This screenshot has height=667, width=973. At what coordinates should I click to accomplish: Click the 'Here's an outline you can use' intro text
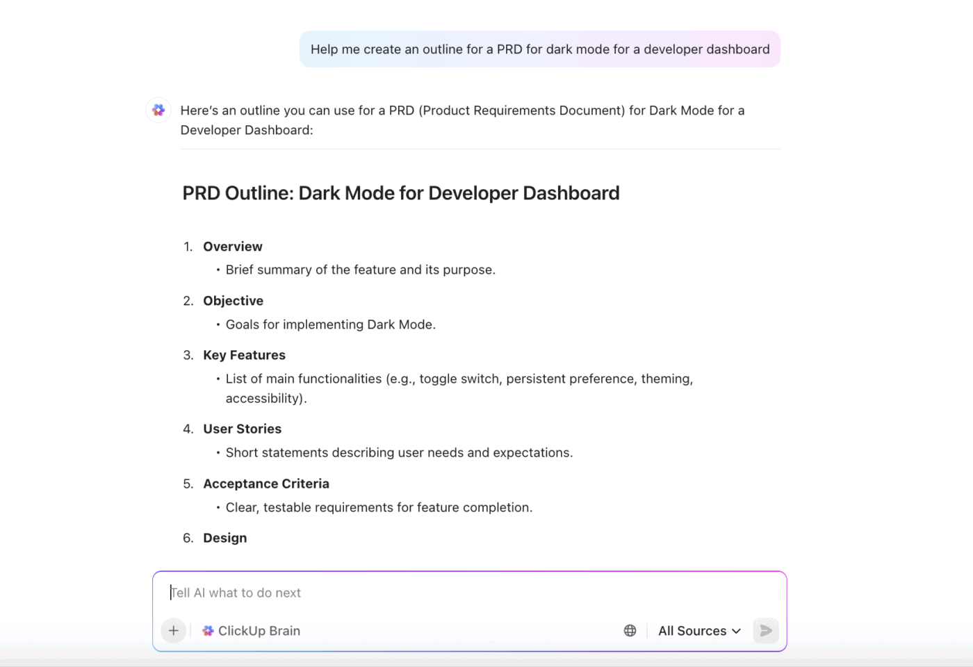pos(463,120)
